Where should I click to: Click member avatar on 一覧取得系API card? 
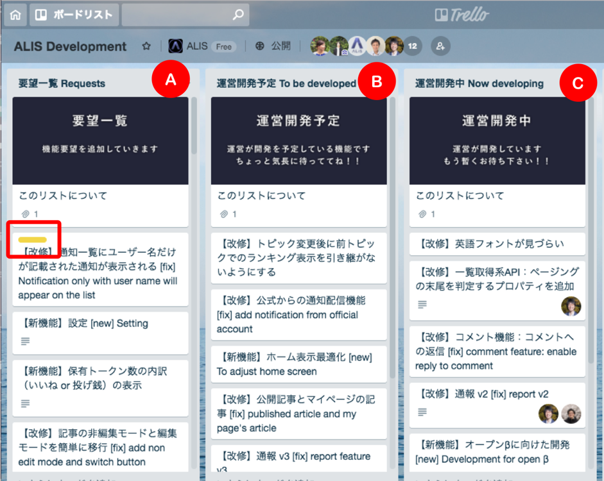pos(571,306)
